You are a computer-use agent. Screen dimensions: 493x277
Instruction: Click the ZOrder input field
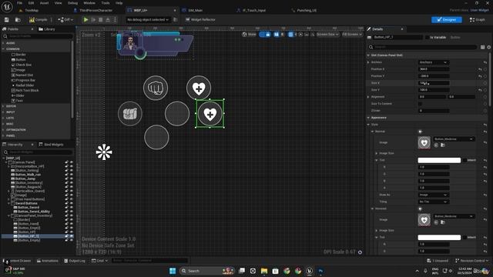(434, 111)
